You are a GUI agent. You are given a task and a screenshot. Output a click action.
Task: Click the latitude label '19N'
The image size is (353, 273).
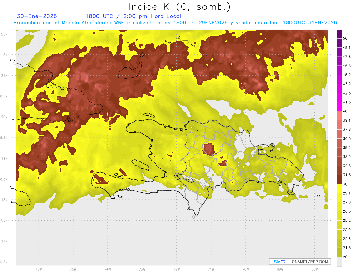tap(5, 158)
